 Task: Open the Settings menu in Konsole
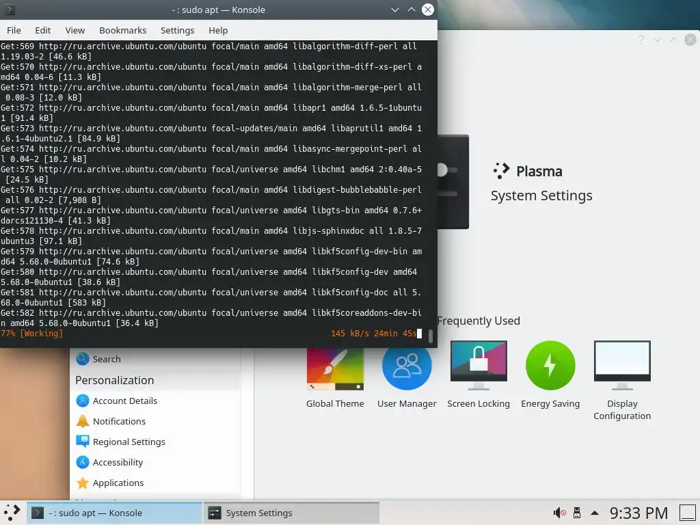coord(177,30)
